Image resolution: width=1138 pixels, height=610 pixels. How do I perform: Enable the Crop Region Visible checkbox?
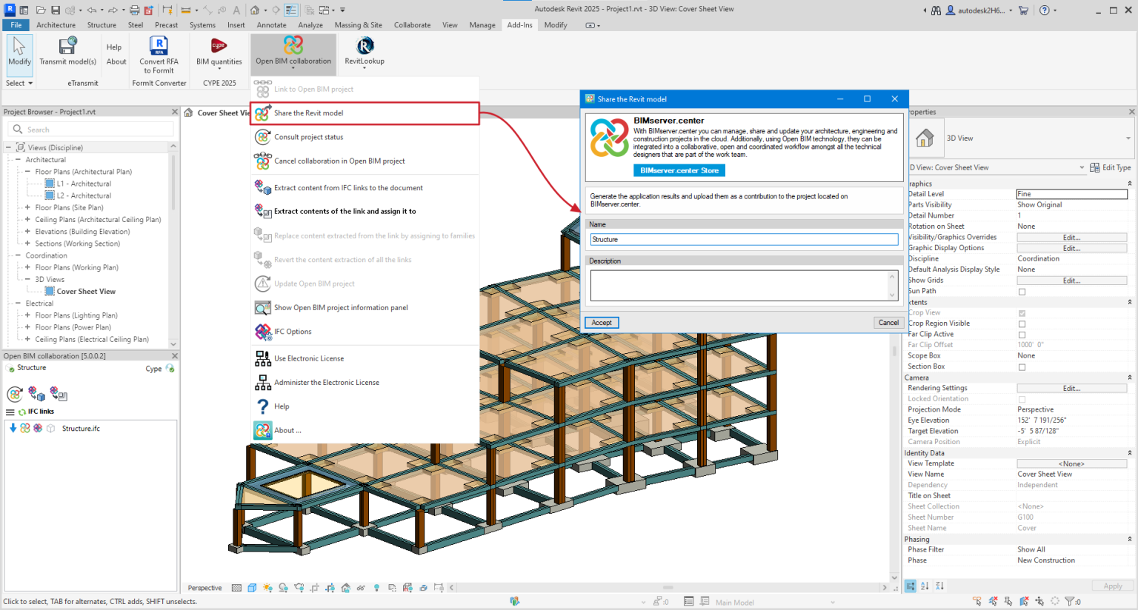(1022, 324)
